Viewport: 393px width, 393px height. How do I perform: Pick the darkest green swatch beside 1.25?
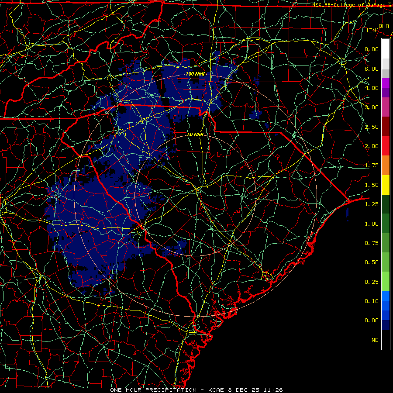coord(386,204)
